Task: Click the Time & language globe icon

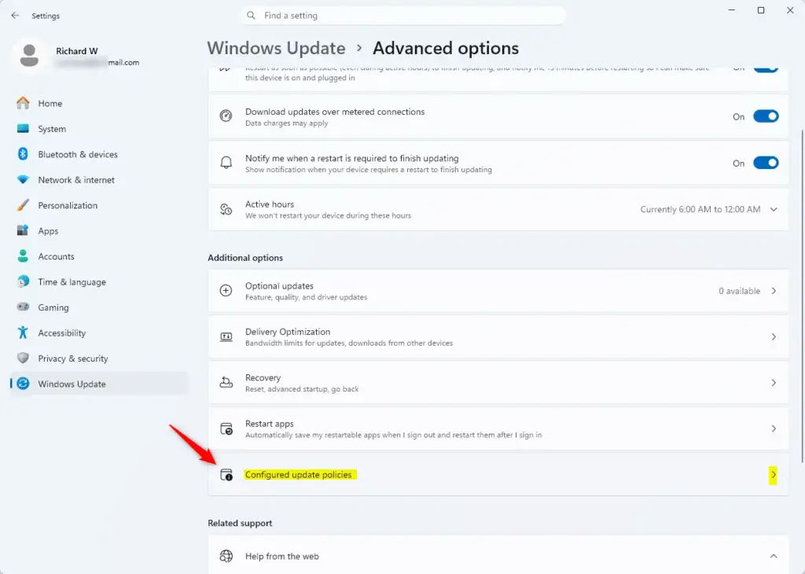Action: click(23, 281)
